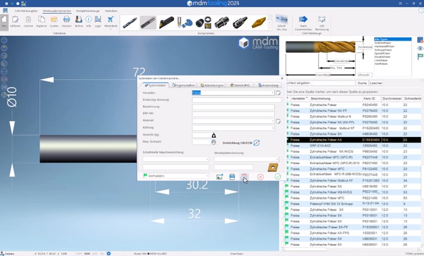Open the Eigenschaften dialog tab
The height and width of the screenshot is (256, 424).
click(183, 85)
